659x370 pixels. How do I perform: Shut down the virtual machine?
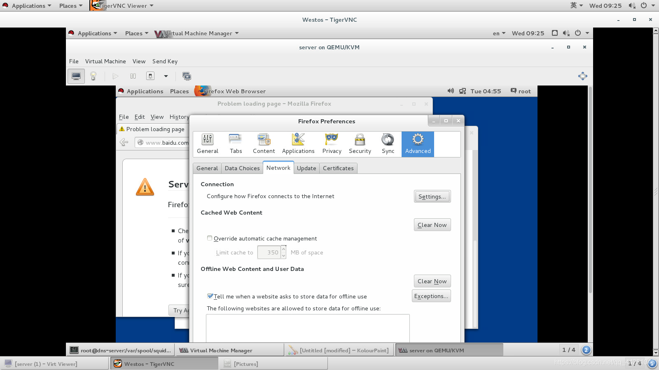[150, 76]
